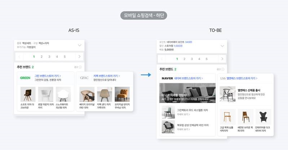
Task: Open the 북유럽 감성 인체공학 라인 의자 thumbnail
Action: click(x=168, y=127)
